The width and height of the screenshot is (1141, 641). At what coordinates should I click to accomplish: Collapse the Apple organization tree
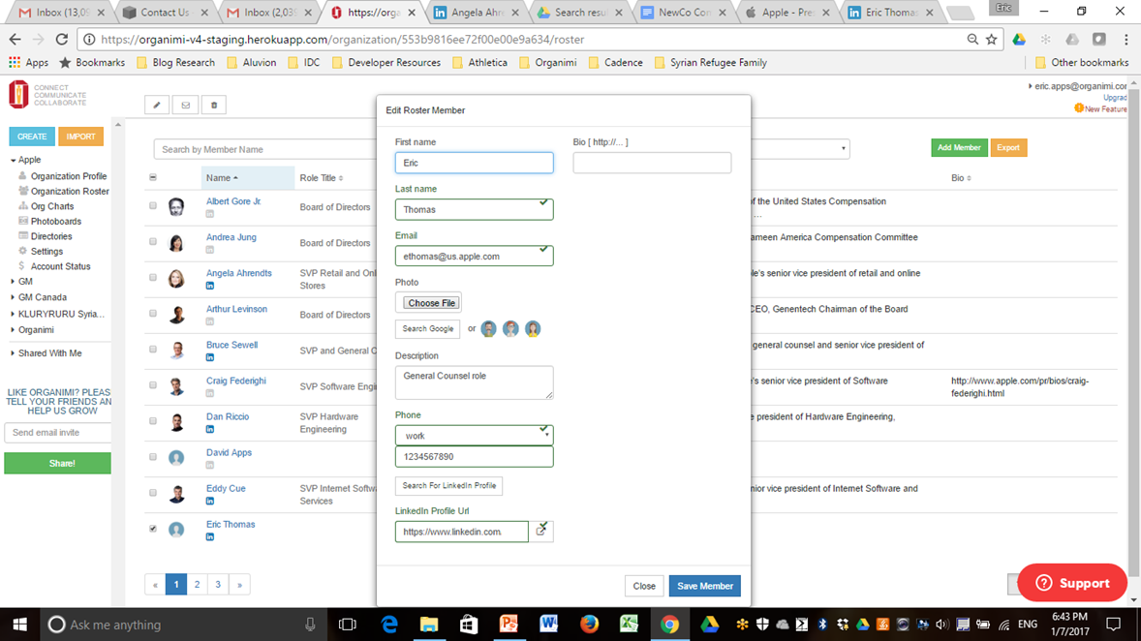tap(14, 160)
